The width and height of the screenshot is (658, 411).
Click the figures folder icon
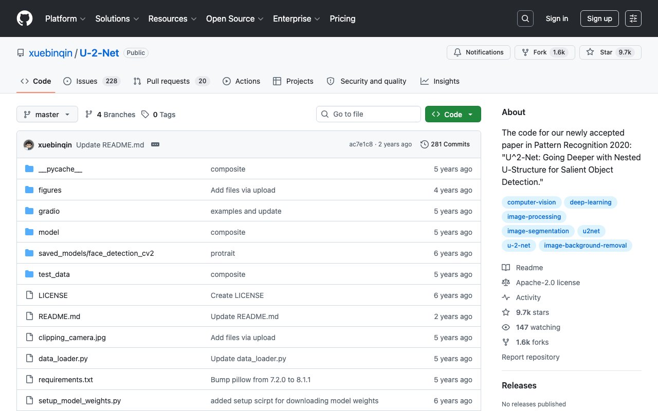[x=29, y=190]
